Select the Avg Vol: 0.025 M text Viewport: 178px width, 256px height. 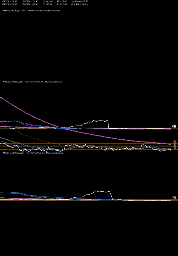(x=79, y=1)
